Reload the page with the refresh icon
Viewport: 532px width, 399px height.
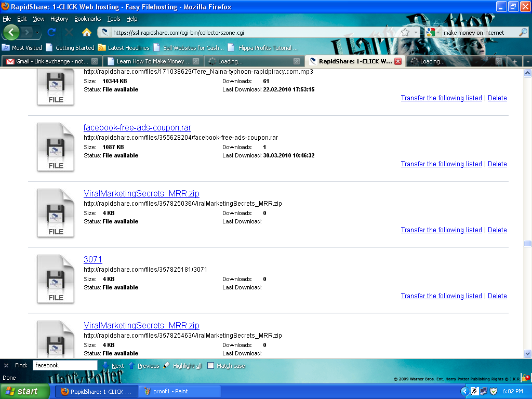tap(51, 32)
